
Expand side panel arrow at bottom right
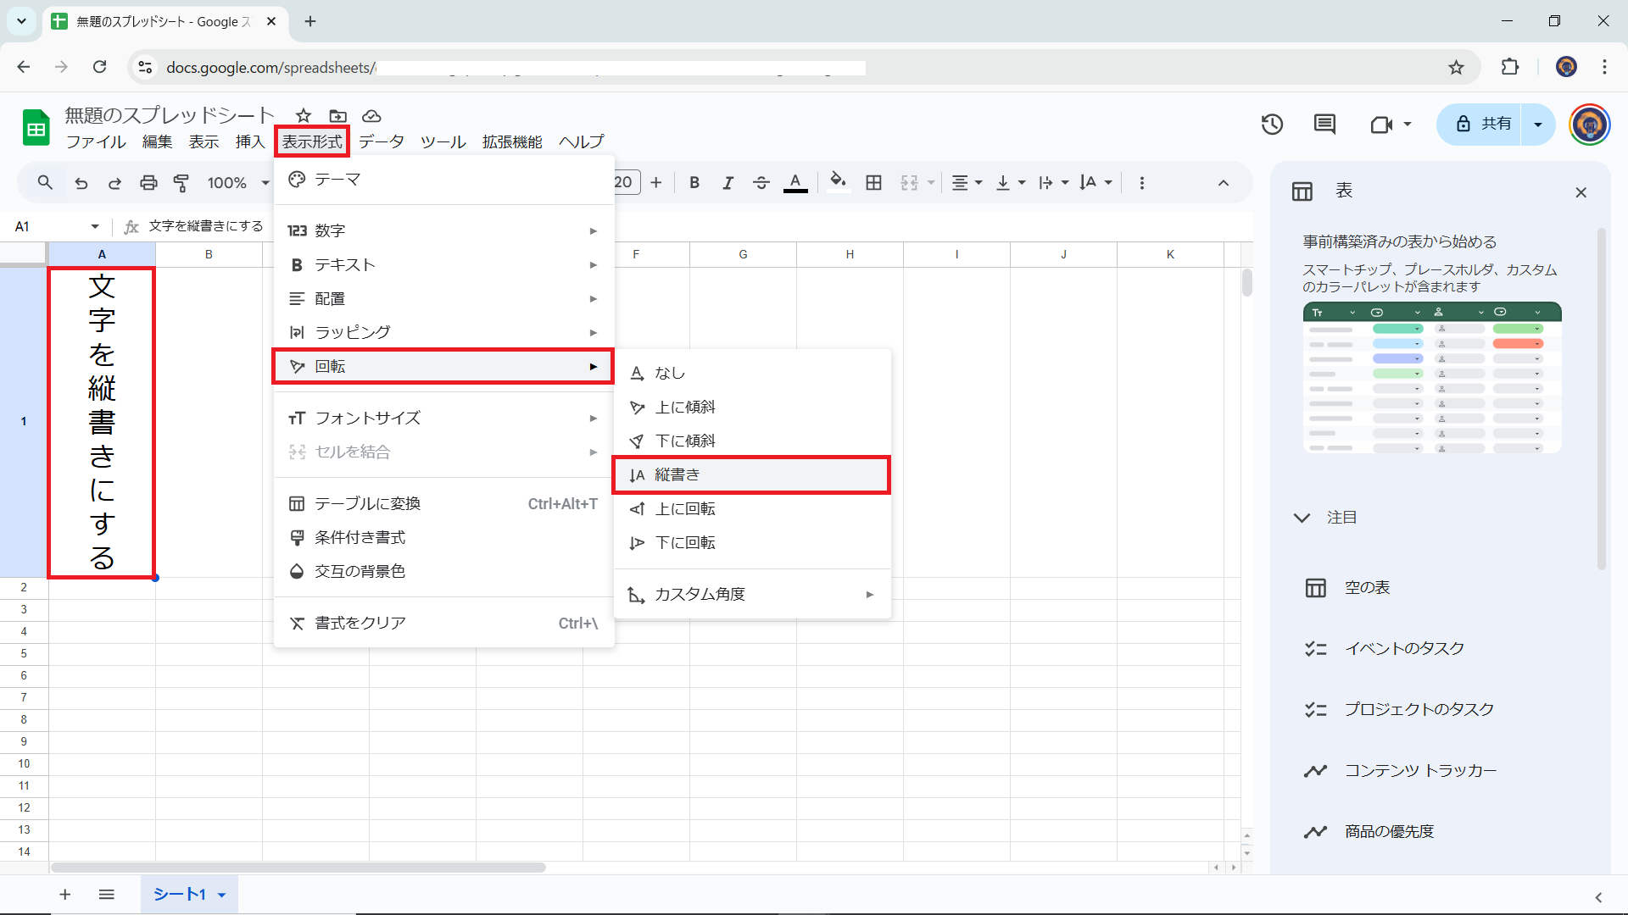(1598, 897)
